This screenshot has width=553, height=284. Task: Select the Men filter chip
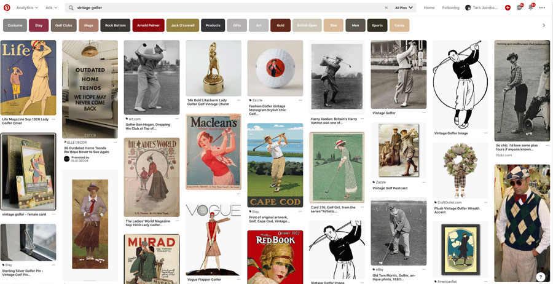356,25
